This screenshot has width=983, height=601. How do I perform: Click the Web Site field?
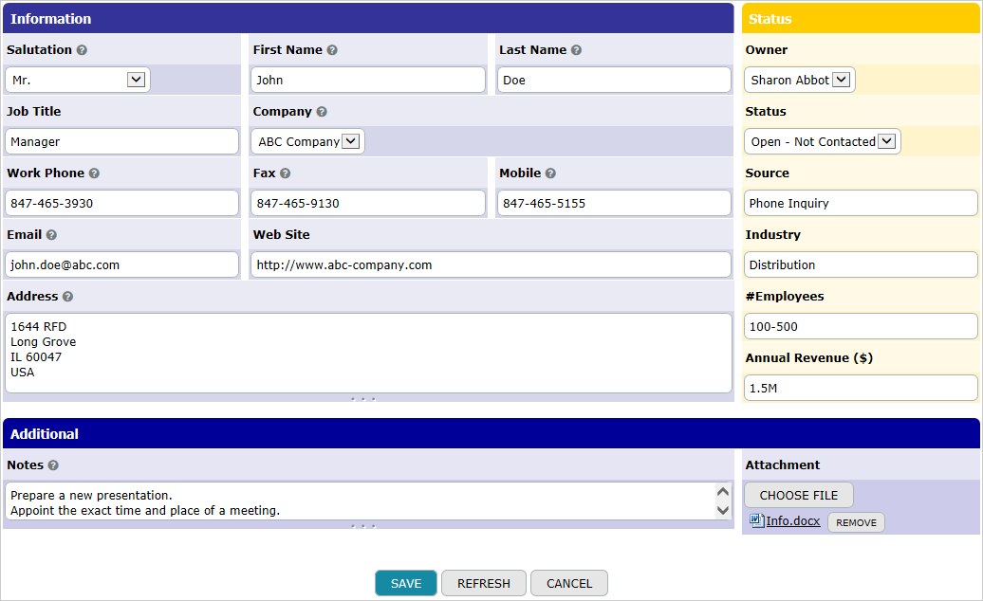click(491, 264)
